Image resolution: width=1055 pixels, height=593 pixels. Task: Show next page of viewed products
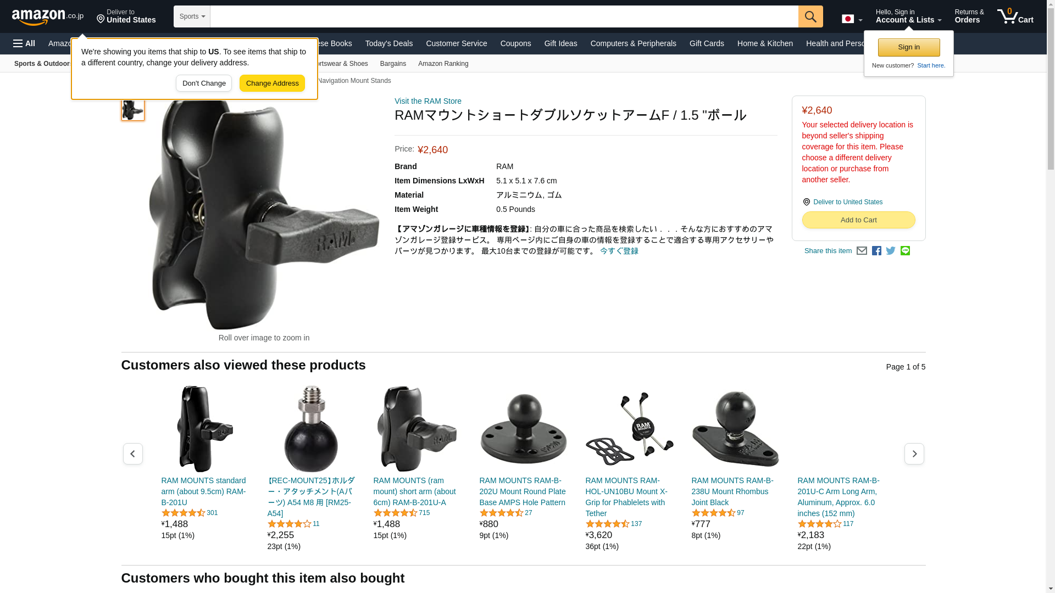(914, 454)
